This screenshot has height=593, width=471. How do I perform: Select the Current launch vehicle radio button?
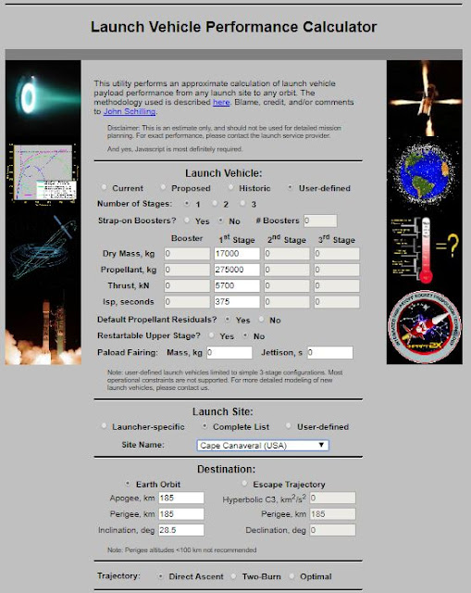point(104,187)
